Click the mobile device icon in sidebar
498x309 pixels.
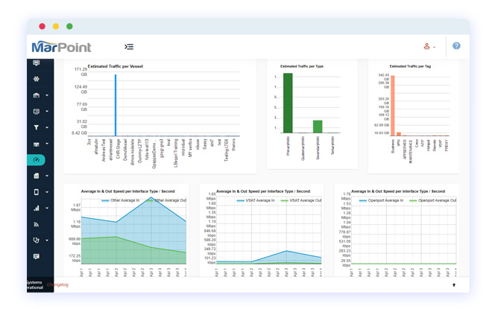(36, 192)
